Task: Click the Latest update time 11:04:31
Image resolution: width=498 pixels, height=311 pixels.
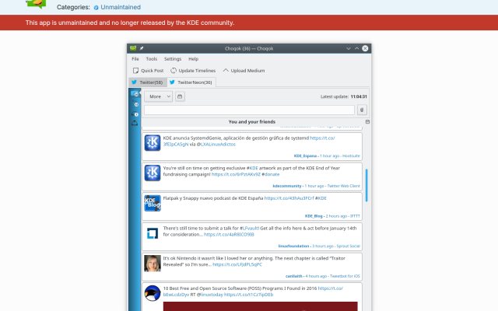Action: 359,96
